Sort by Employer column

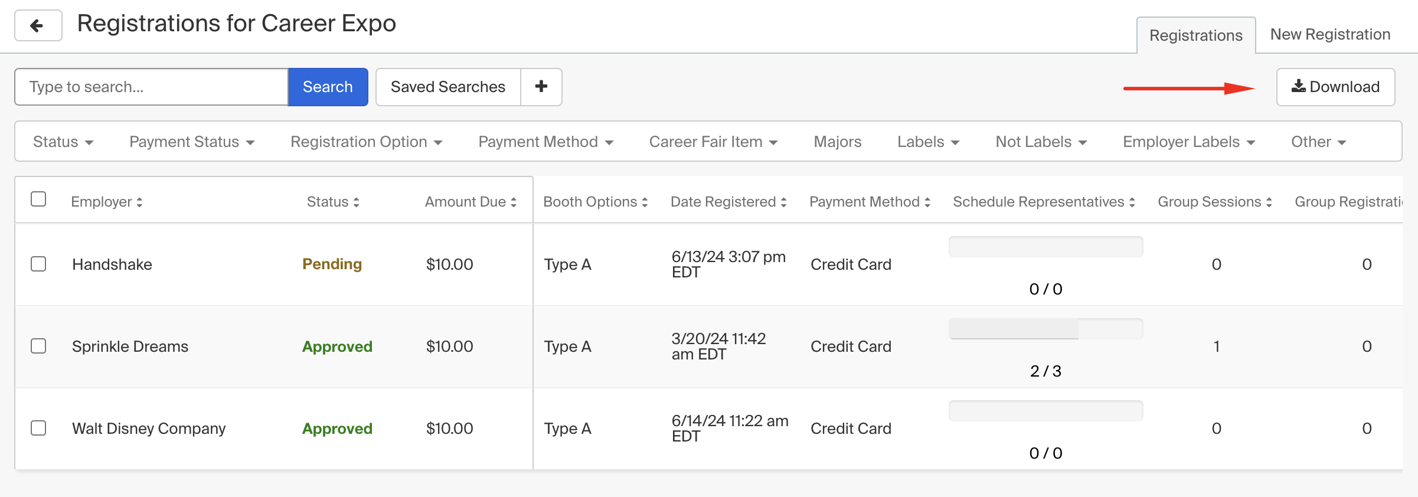pos(107,202)
